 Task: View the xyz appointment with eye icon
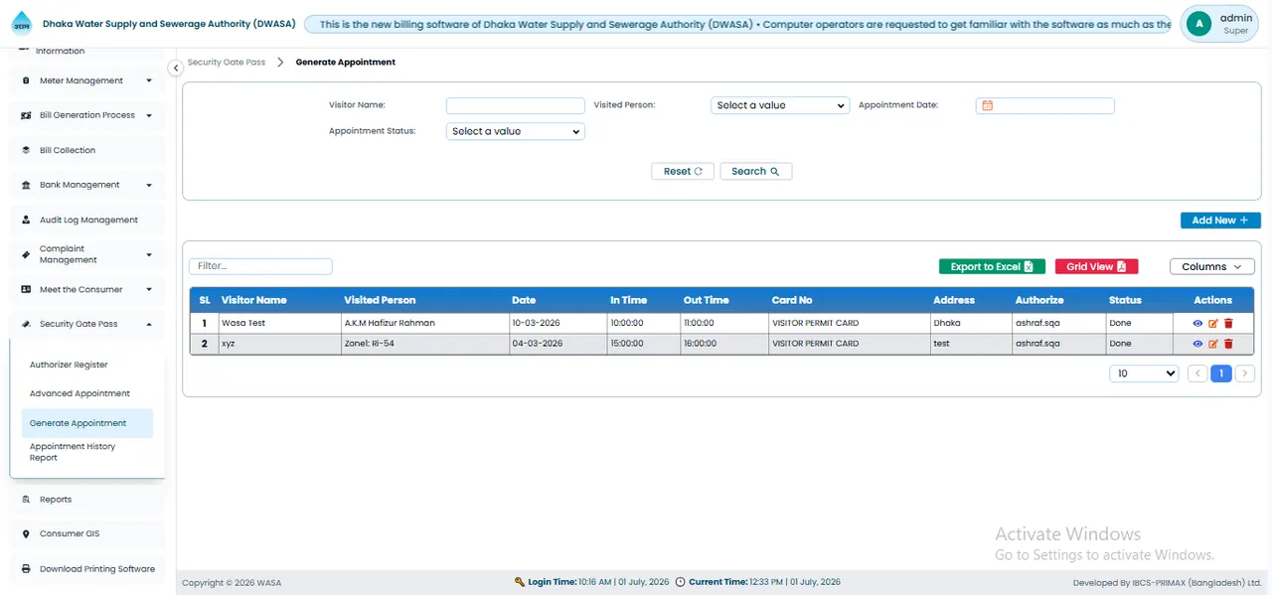[1197, 344]
